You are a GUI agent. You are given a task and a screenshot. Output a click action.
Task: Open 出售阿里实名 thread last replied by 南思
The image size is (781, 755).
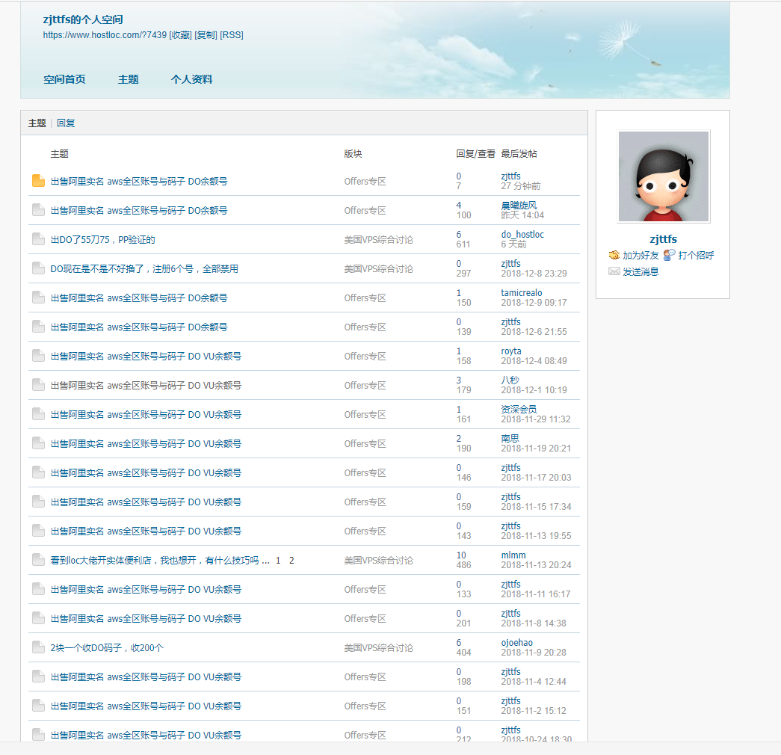[146, 444]
